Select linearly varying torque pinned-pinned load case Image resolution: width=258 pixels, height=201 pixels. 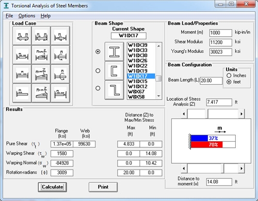click(41, 55)
